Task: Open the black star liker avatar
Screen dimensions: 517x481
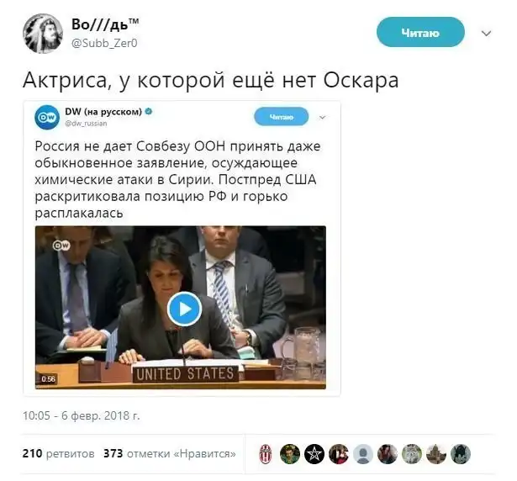Action: (x=314, y=454)
